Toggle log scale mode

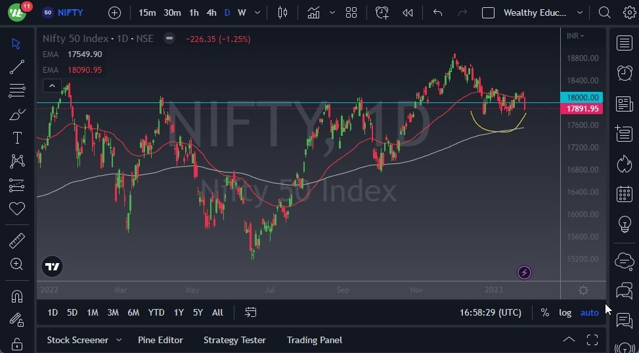565,313
